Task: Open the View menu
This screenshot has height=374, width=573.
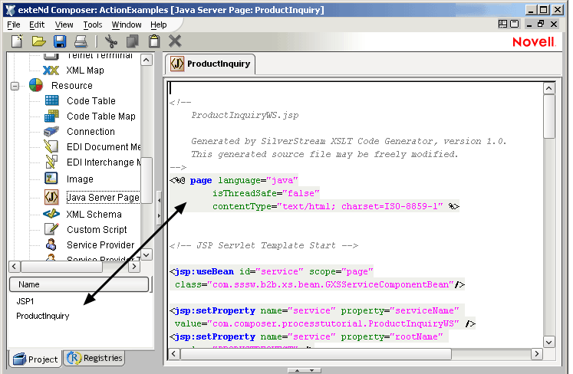Action: pyautogui.click(x=64, y=25)
